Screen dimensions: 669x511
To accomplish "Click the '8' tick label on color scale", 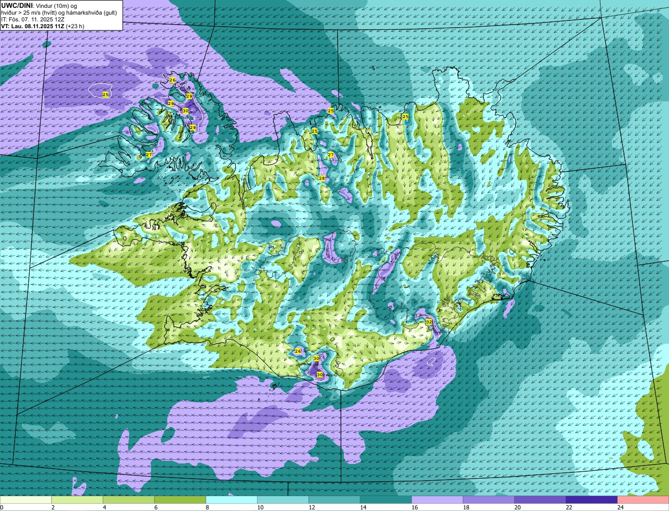I will (x=206, y=507).
